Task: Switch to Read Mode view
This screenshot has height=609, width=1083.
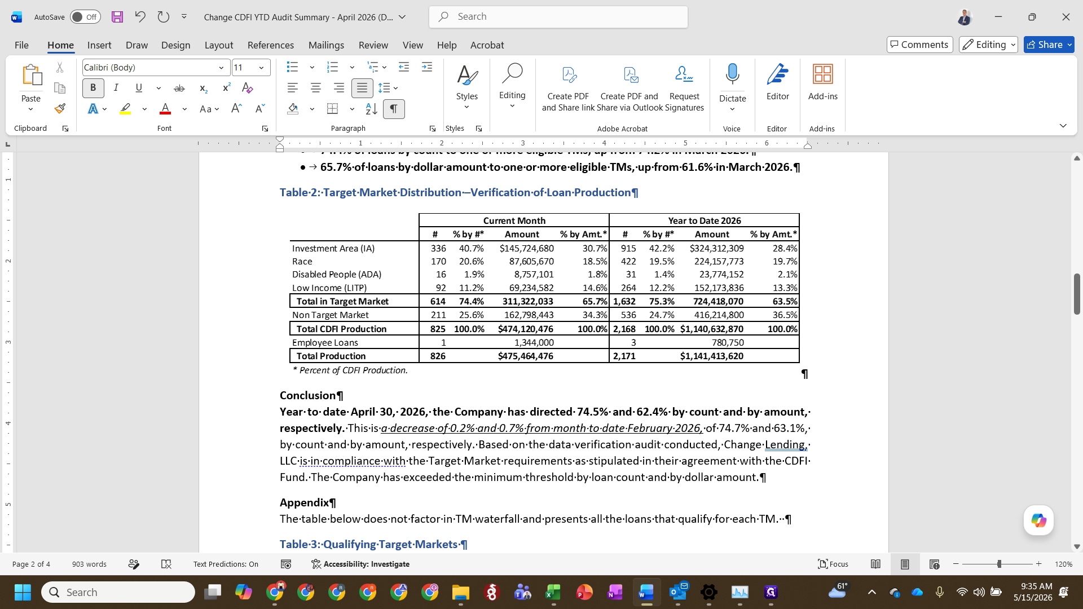Action: [x=875, y=564]
